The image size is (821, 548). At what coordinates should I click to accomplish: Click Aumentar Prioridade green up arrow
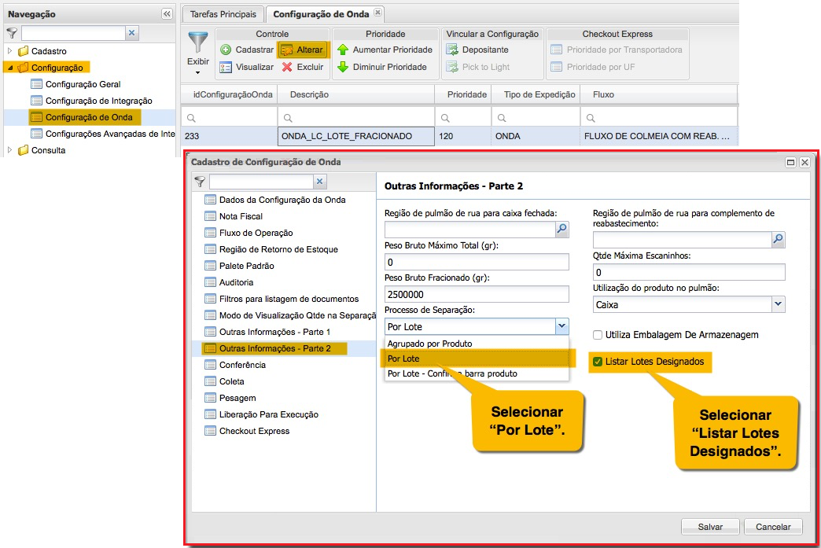385,50
